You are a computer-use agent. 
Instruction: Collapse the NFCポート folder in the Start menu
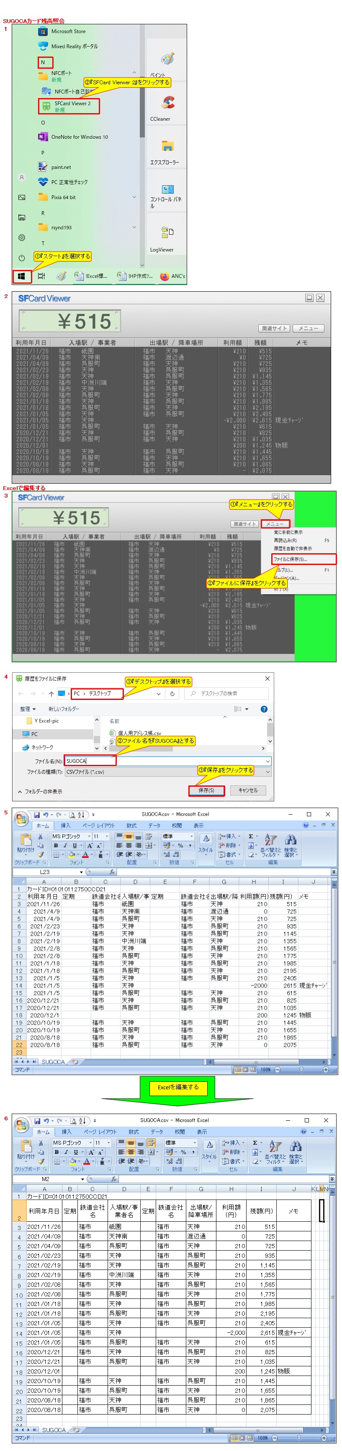point(134,73)
